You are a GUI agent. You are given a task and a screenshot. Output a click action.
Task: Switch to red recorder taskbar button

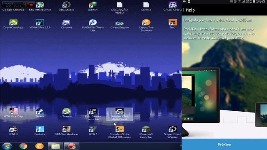(72, 146)
